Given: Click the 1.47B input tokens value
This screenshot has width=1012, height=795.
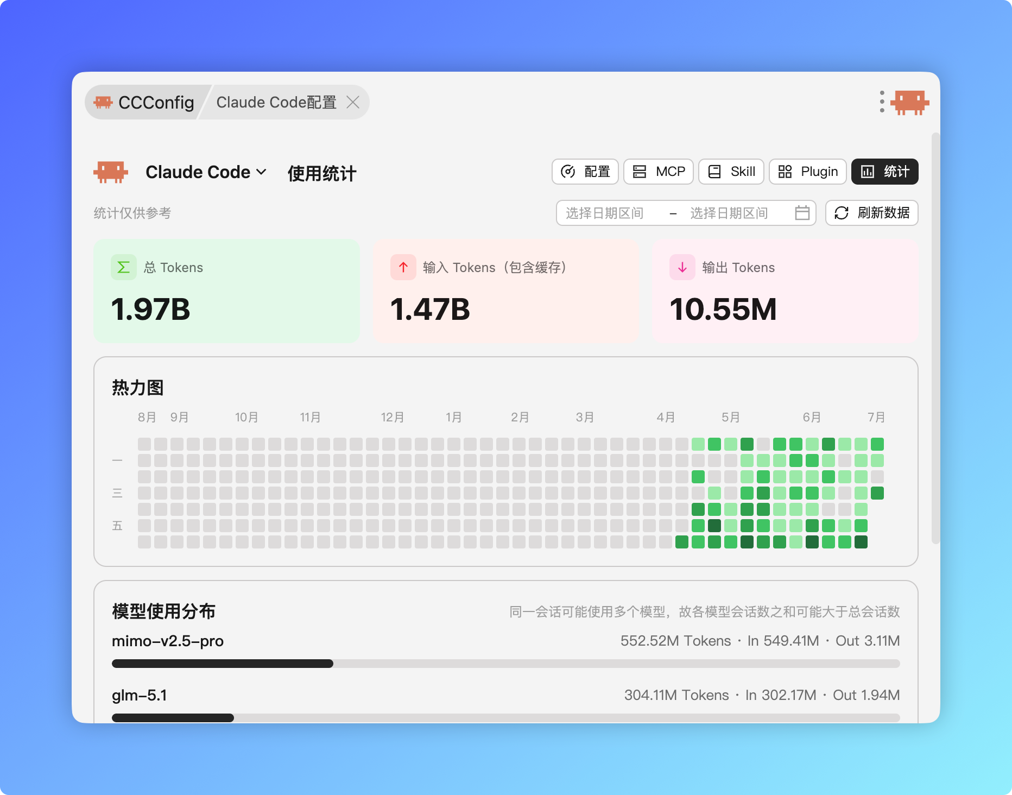Looking at the screenshot, I should click(x=430, y=310).
